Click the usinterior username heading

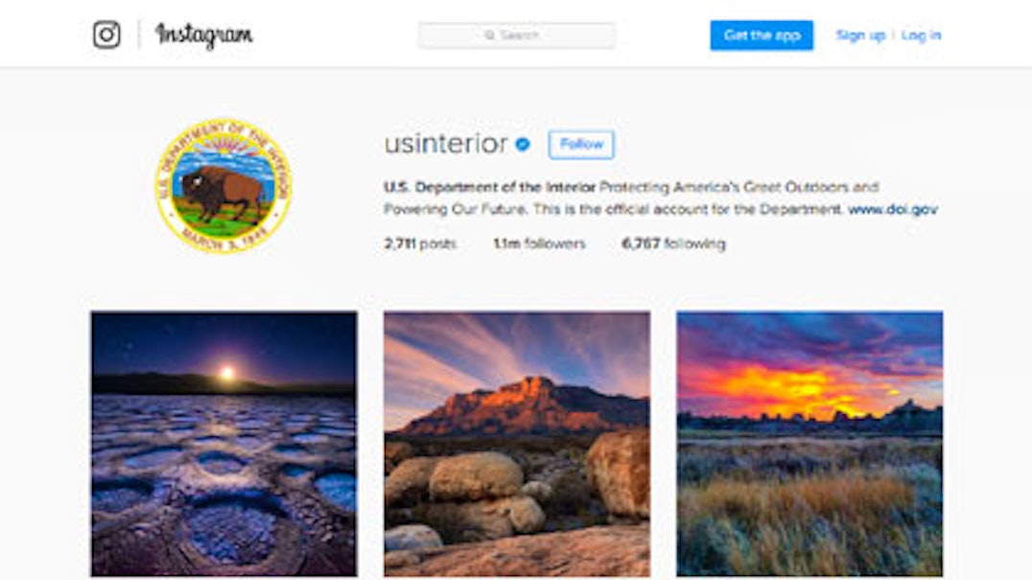446,144
